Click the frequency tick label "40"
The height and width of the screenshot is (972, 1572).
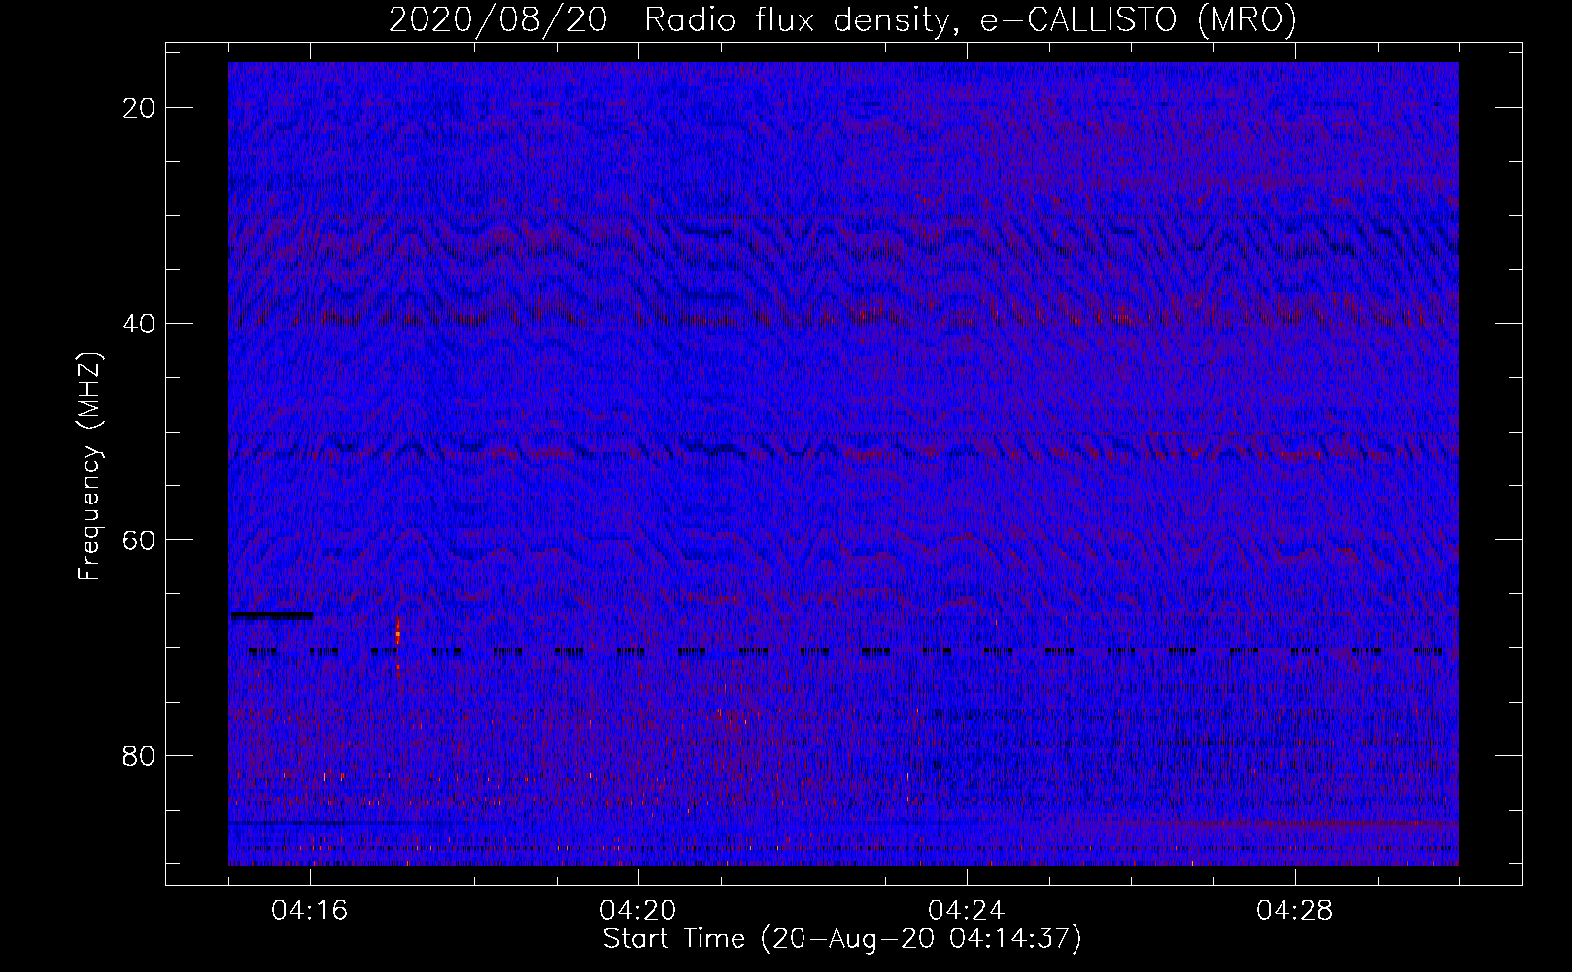(140, 323)
